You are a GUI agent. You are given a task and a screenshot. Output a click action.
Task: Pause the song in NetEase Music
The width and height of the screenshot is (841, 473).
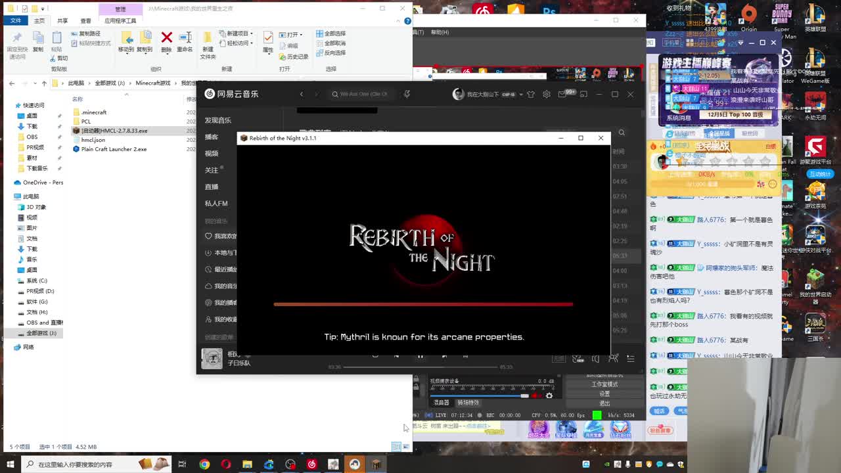[x=420, y=356]
